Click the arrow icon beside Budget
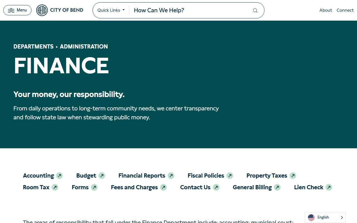 [x=102, y=176]
